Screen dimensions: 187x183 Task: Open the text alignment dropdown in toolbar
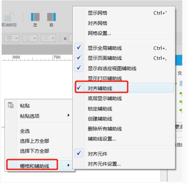point(12,38)
